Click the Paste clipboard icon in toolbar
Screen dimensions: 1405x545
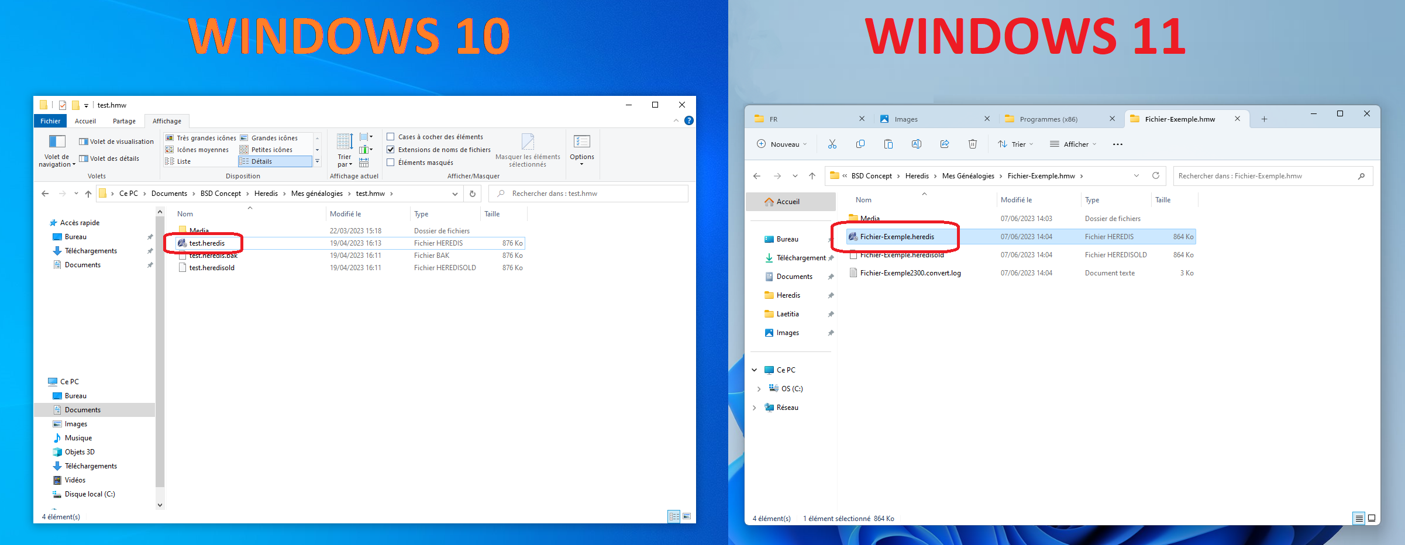click(888, 144)
